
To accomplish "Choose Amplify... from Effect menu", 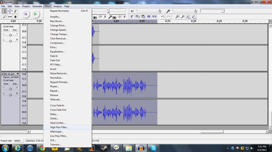I will pos(67,17).
